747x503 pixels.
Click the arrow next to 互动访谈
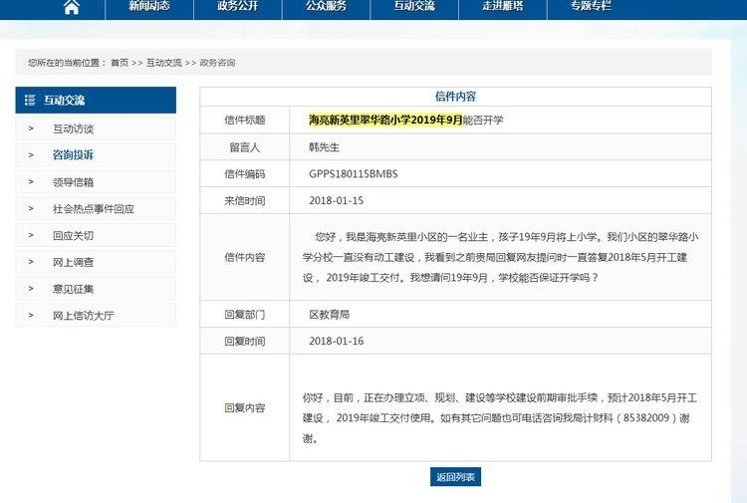pyautogui.click(x=31, y=128)
